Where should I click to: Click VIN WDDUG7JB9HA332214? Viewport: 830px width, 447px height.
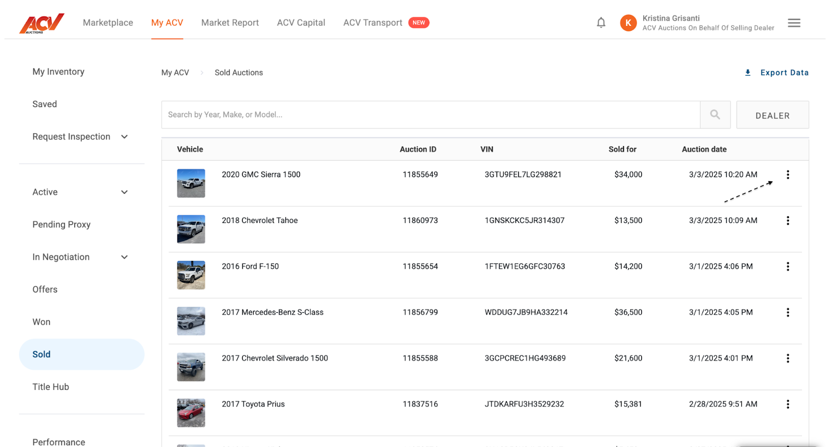[526, 312]
